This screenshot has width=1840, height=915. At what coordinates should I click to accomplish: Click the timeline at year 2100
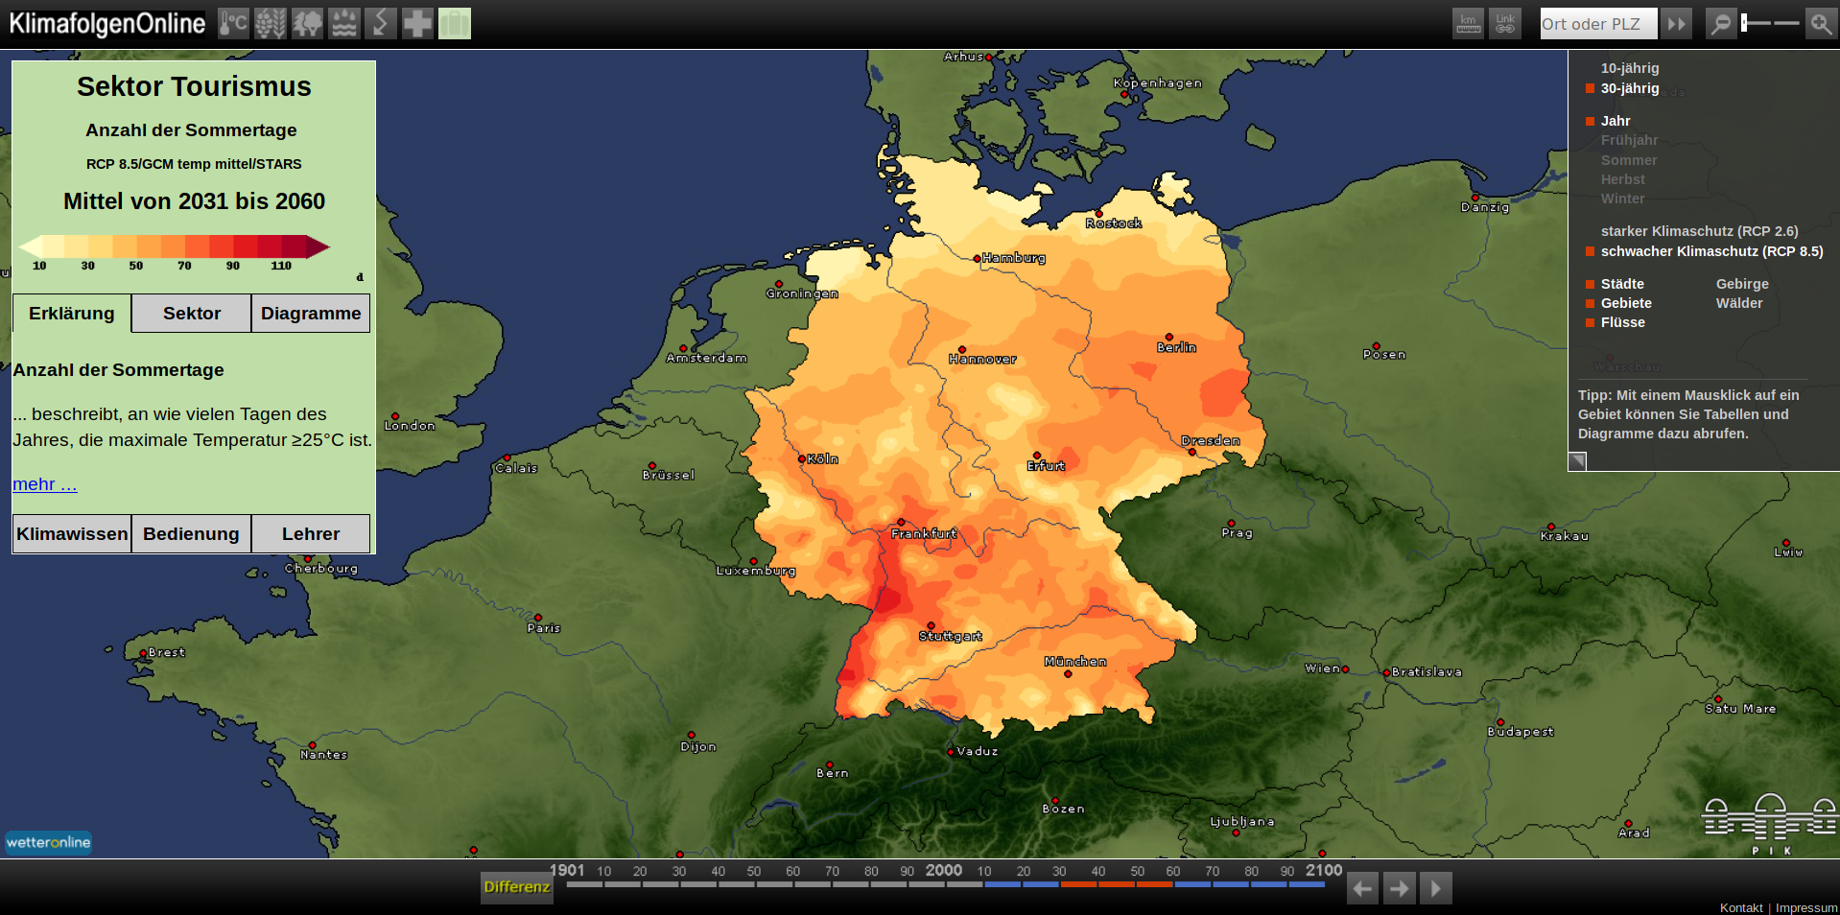click(x=1324, y=871)
